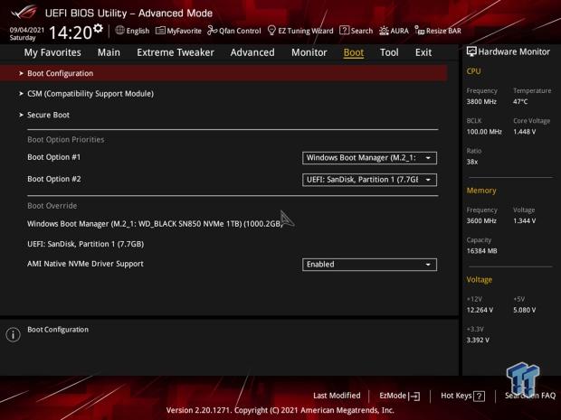
Task: Toggle Resize BAR setting
Action: tap(438, 31)
